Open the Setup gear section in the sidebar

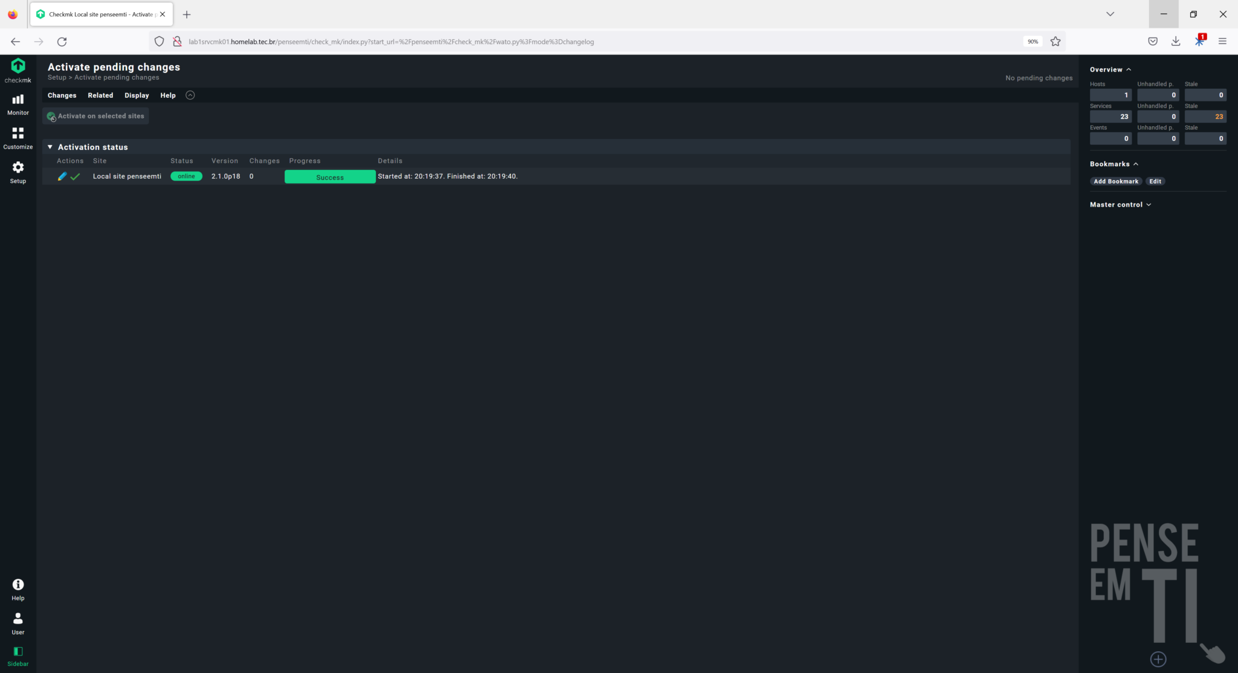coord(17,171)
